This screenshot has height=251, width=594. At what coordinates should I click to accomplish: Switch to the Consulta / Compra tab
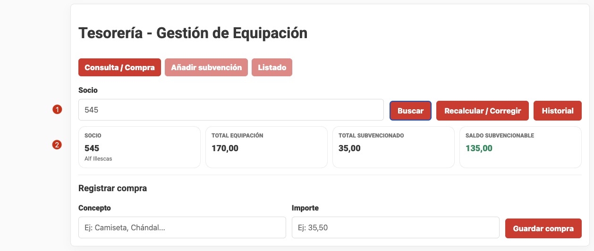119,67
